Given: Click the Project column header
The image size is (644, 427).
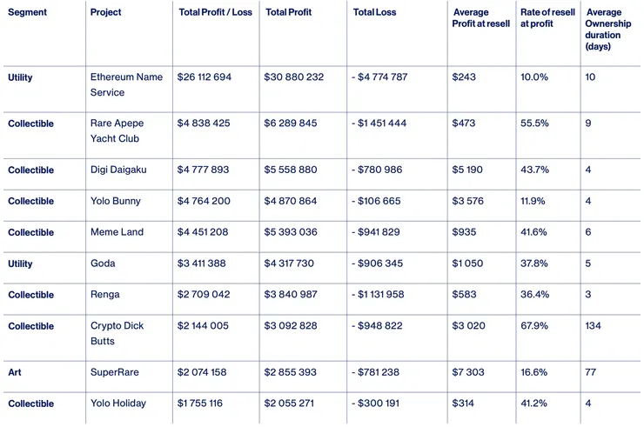Looking at the screenshot, I should coord(106,13).
